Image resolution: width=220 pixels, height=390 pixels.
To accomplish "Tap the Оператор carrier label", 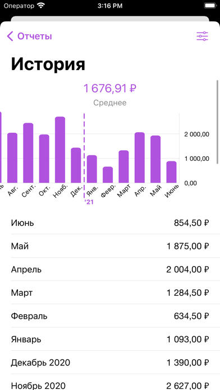I will [19, 6].
